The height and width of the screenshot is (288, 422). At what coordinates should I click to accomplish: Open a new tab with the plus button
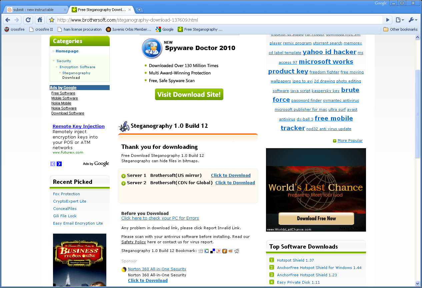pyautogui.click(x=139, y=10)
